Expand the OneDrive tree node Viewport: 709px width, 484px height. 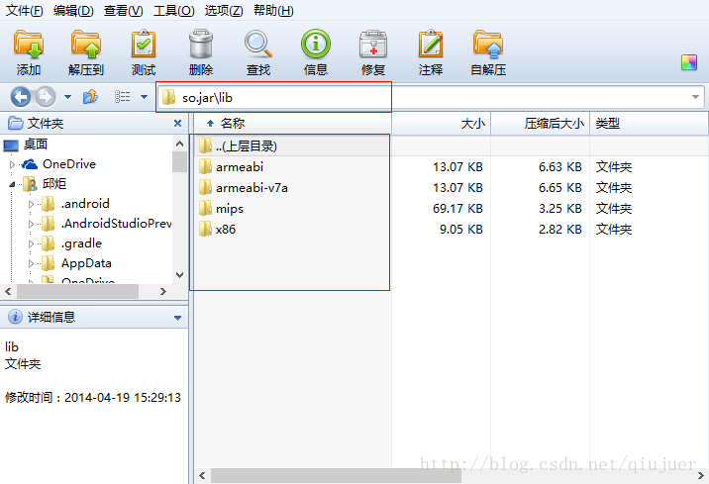click(x=12, y=164)
